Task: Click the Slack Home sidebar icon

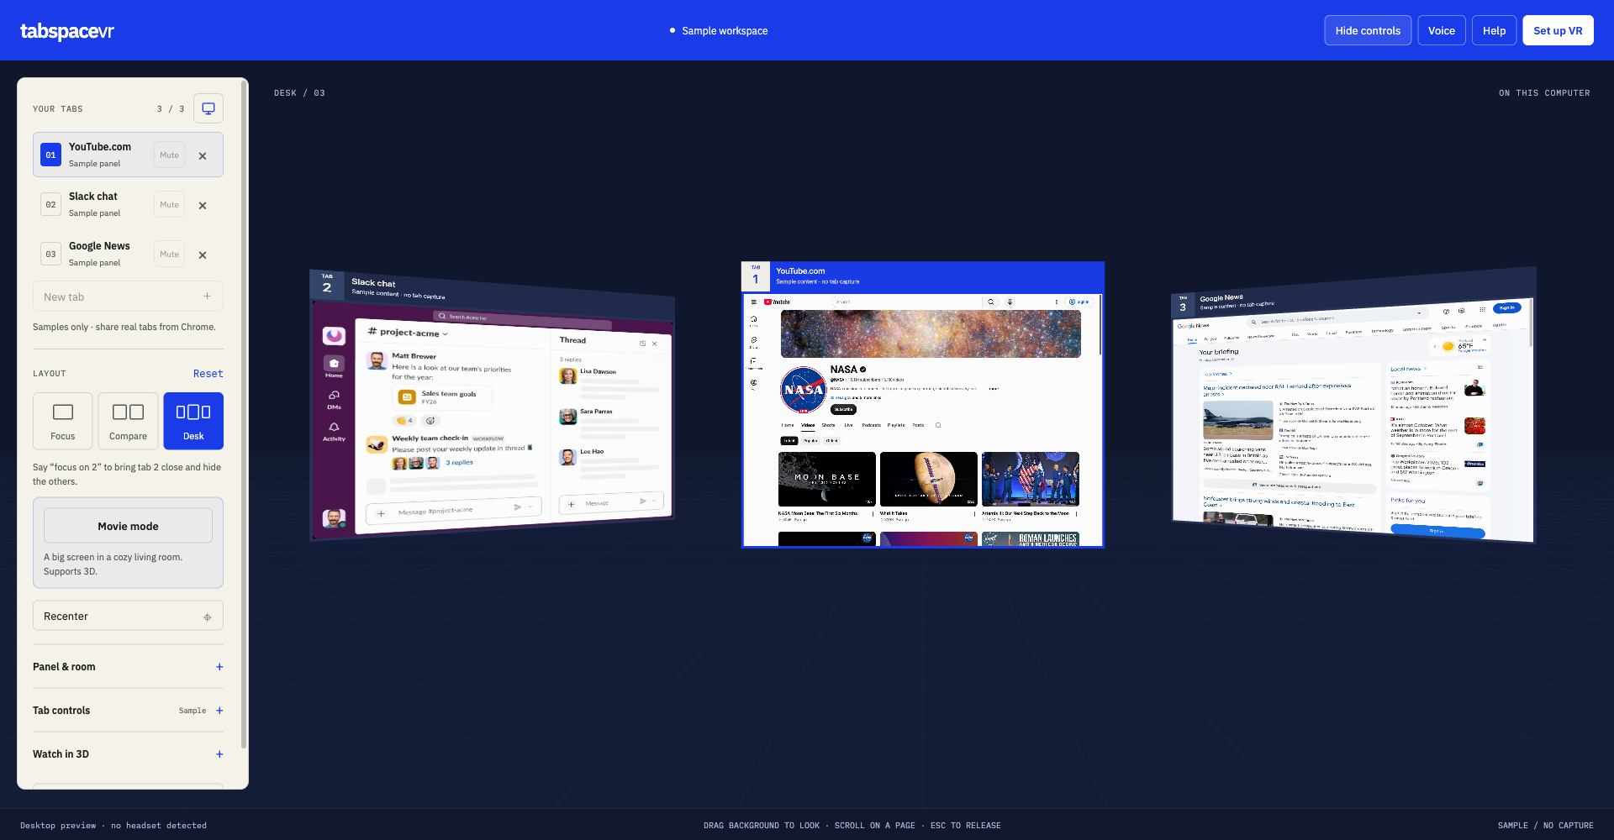Action: pos(334,365)
